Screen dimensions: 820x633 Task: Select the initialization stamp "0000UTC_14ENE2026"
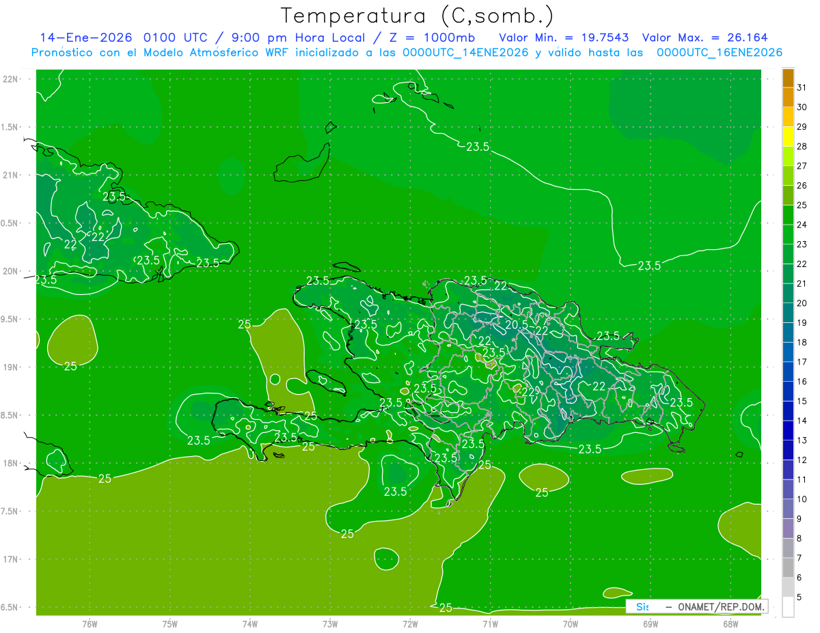(465, 53)
